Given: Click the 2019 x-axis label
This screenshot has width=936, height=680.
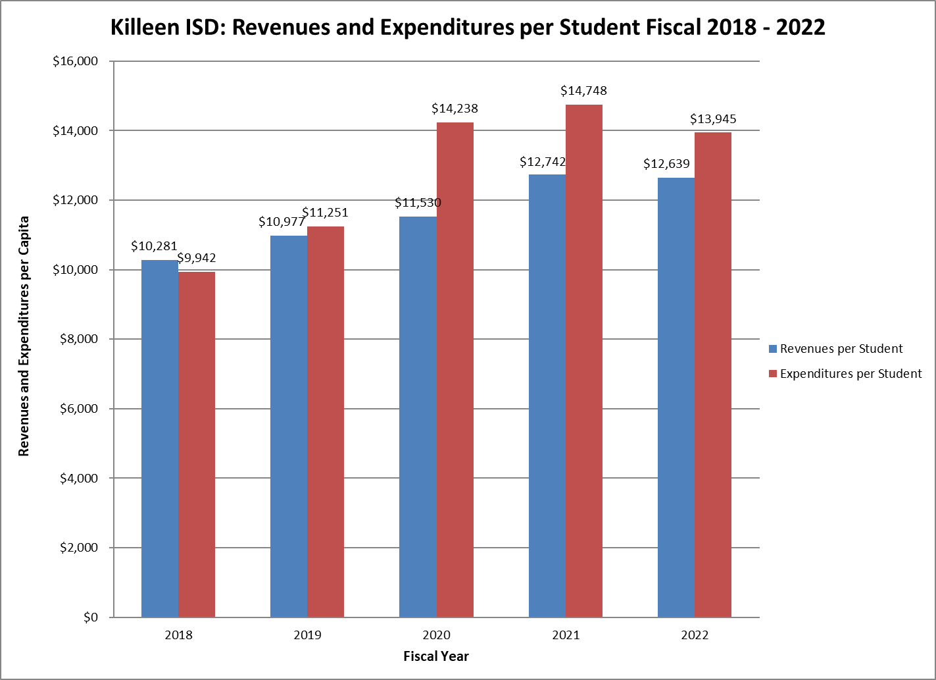Looking at the screenshot, I should tap(307, 635).
